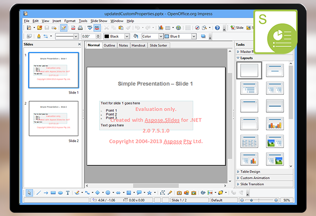Select the Slide 2 thumbnail
The image size is (316, 216).
coord(54,119)
